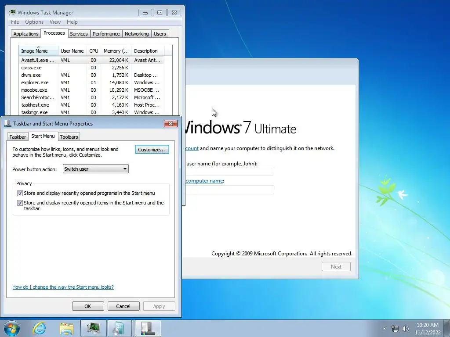Click Apply in Taskbar Properties
The image size is (450, 337).
pyautogui.click(x=159, y=306)
